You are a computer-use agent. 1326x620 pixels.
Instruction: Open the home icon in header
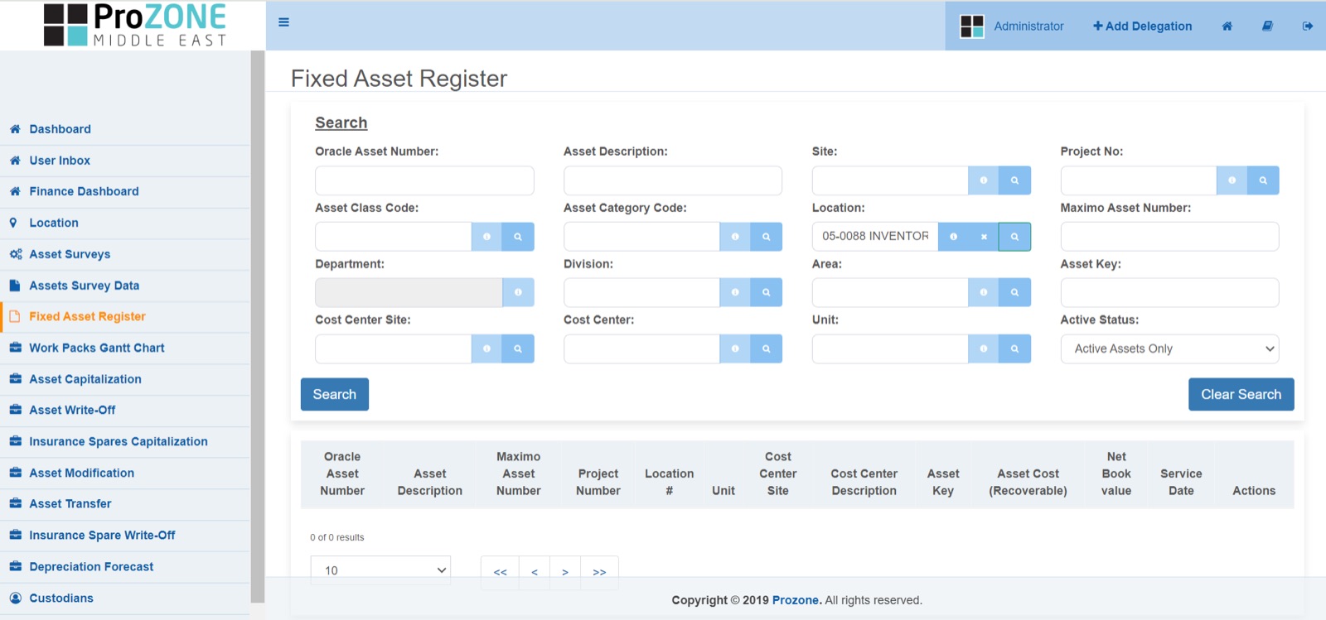[1227, 26]
